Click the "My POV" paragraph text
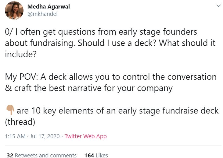The height and width of the screenshot is (158, 223). pyautogui.click(x=110, y=77)
